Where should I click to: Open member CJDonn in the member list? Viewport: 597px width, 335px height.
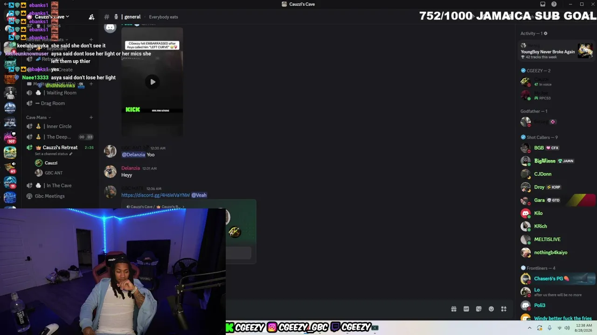pos(557,174)
